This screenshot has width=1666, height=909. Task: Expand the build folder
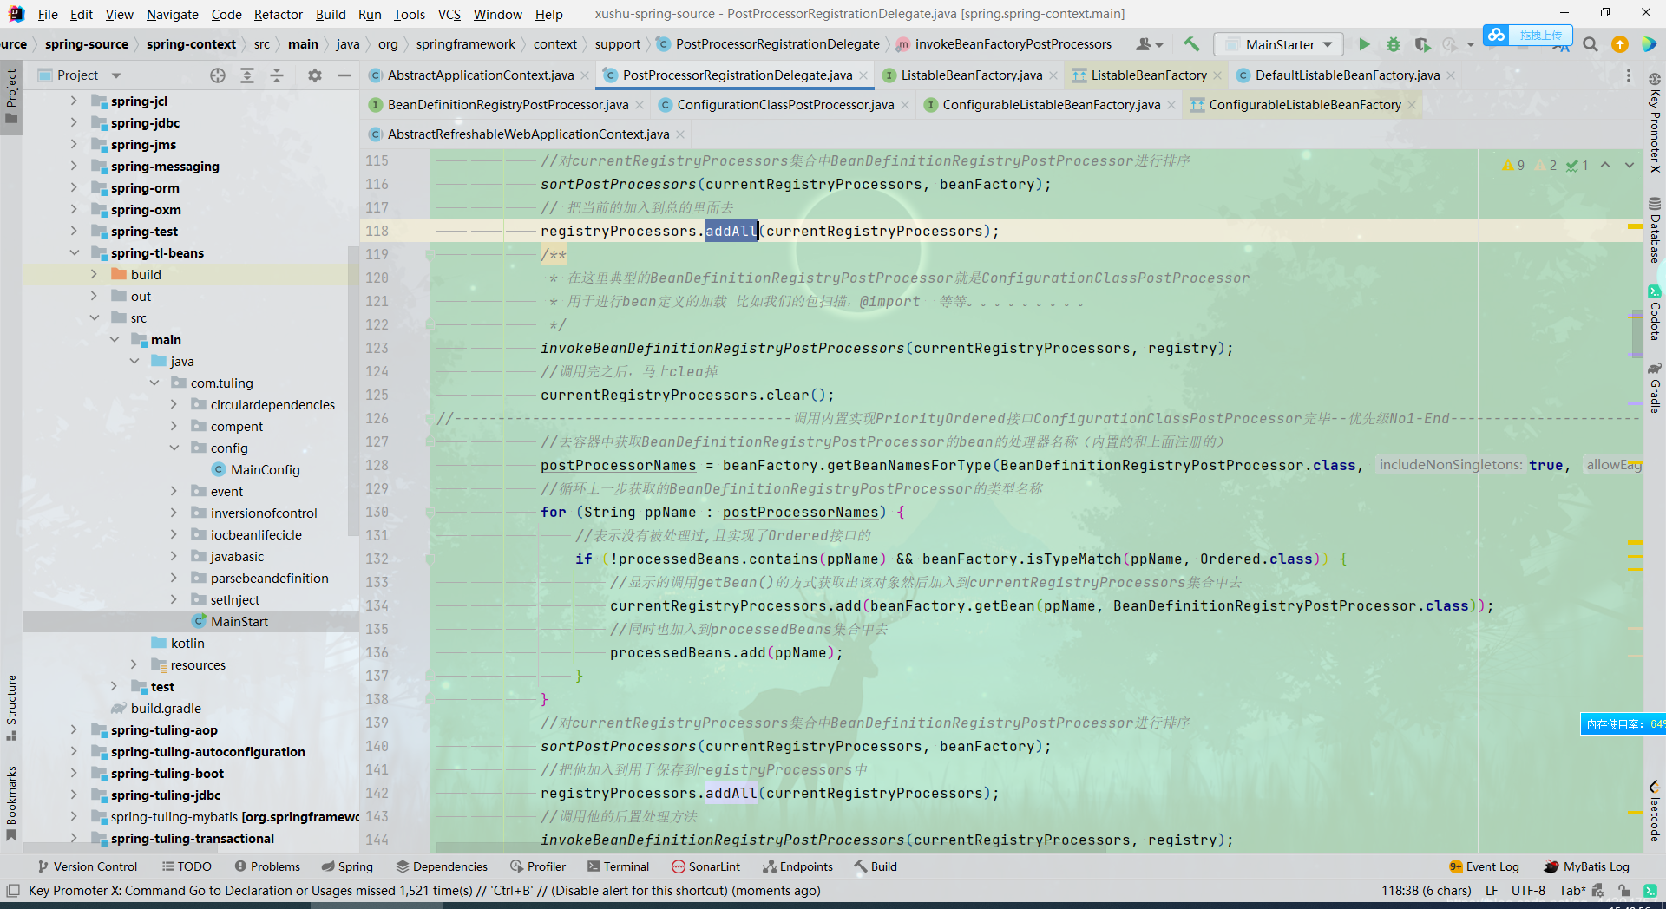point(94,275)
